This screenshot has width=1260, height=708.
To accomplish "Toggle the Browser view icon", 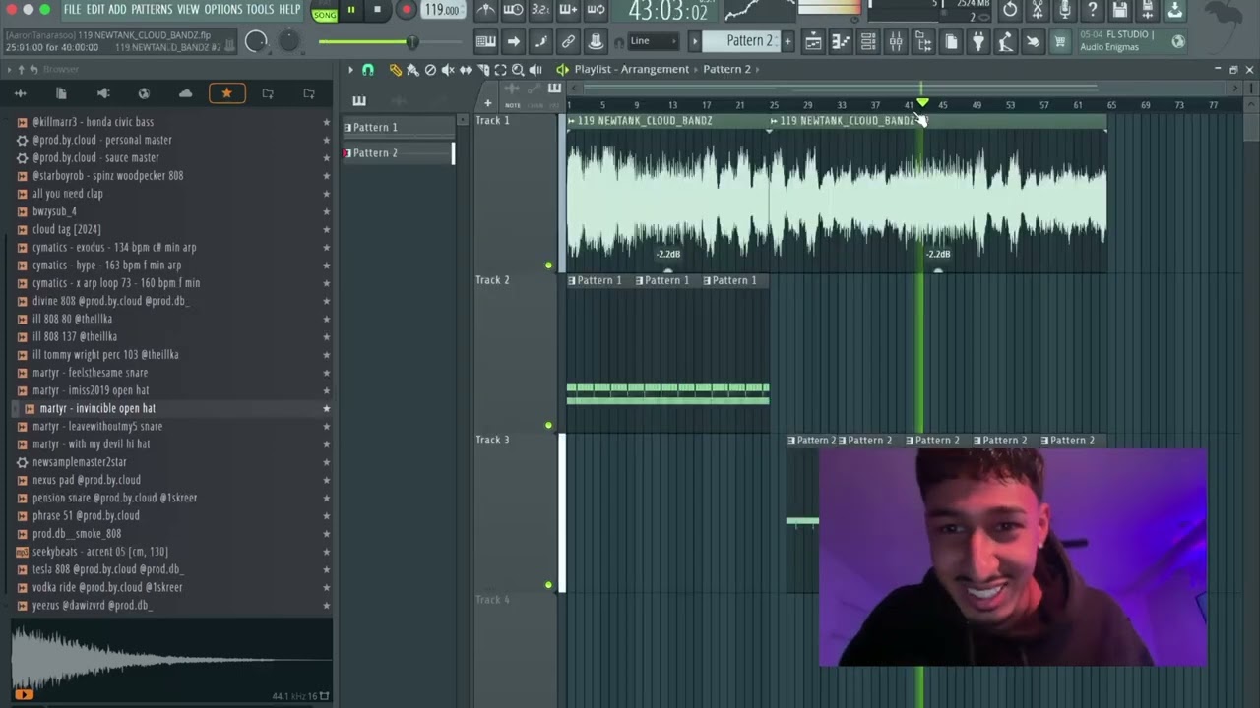I will [x=923, y=41].
